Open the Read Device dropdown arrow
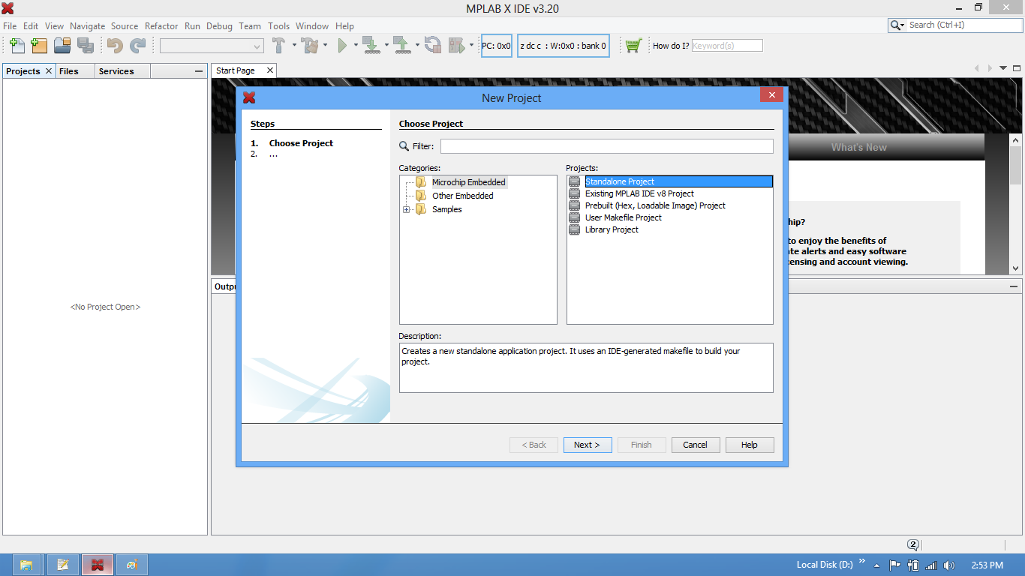 (416, 45)
